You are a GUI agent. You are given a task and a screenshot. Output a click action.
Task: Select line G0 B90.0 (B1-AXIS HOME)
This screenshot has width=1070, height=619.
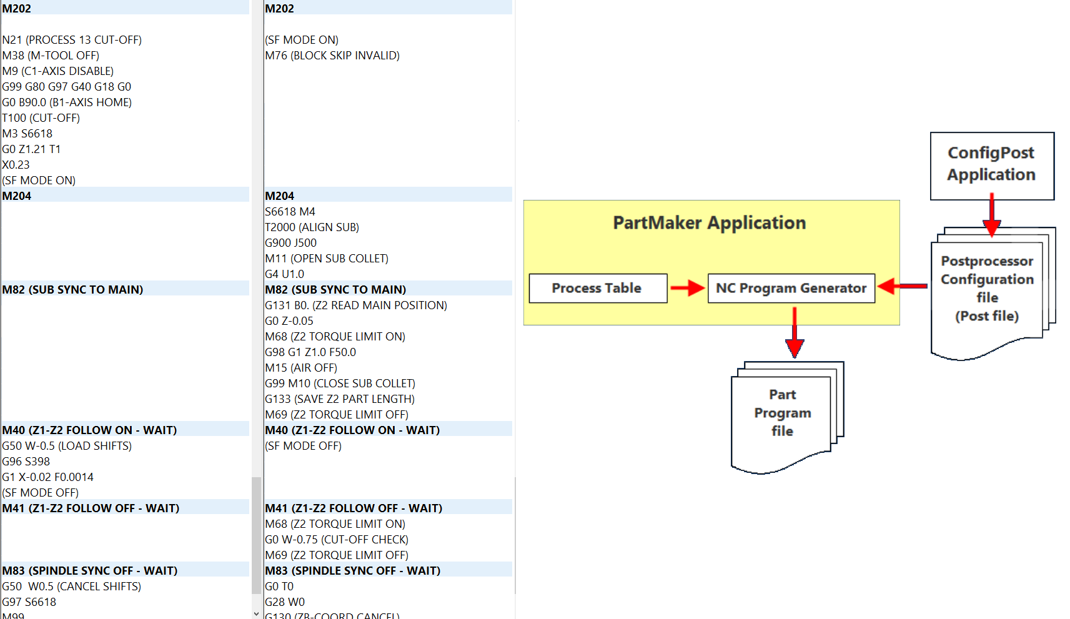(x=67, y=102)
